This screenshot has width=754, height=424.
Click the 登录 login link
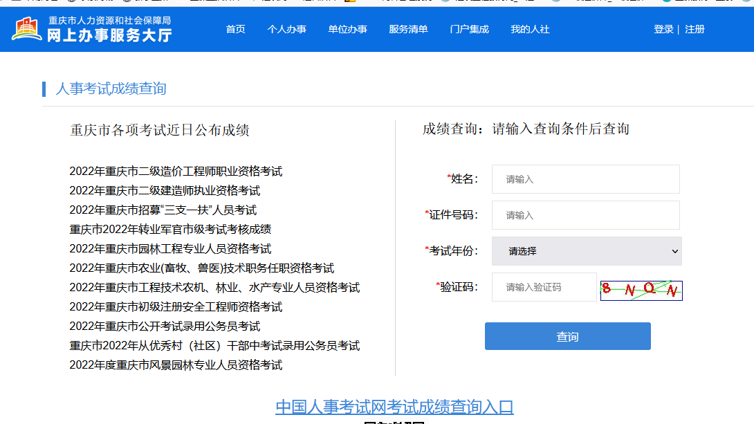662,29
